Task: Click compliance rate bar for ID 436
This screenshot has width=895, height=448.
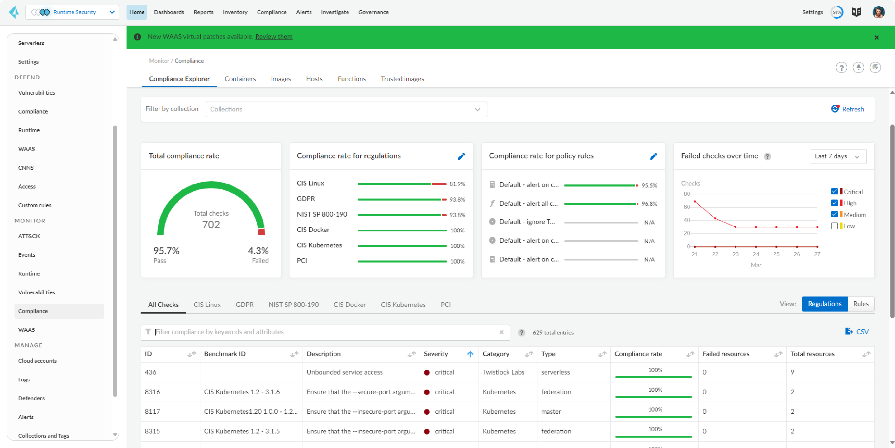Action: 654,377
